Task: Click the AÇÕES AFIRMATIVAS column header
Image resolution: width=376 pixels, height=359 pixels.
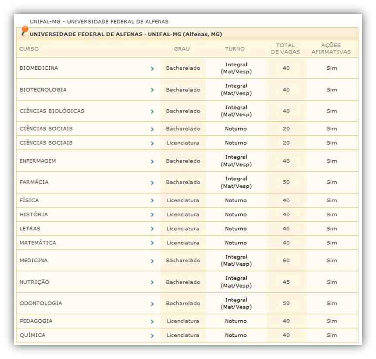Action: click(331, 49)
